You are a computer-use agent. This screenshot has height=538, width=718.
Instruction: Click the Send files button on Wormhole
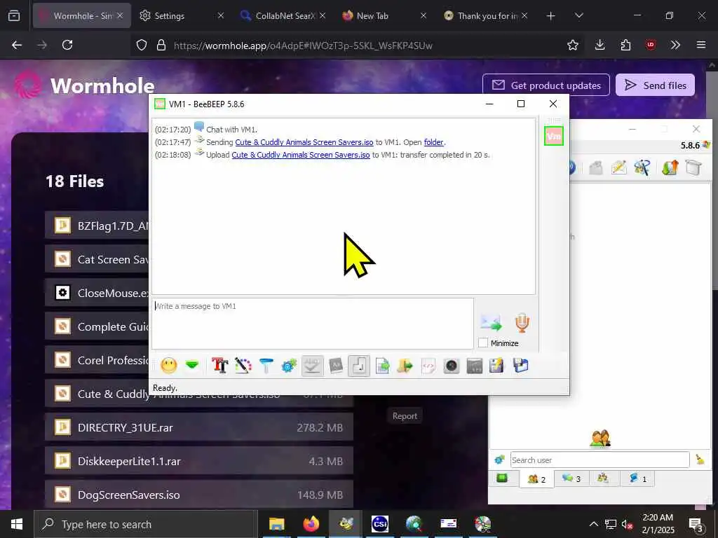(656, 85)
